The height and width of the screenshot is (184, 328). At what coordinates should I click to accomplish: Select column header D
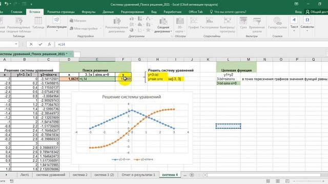tap(69, 59)
